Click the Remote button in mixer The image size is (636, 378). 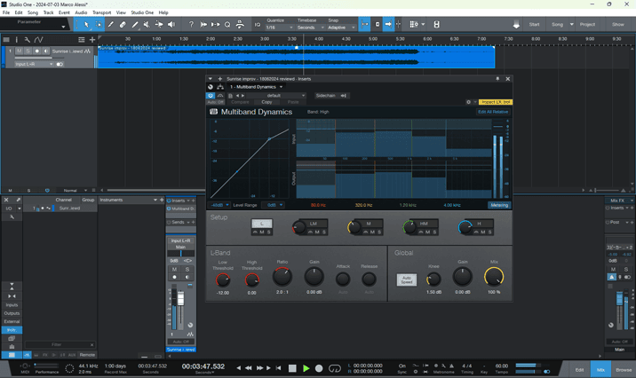[x=87, y=355]
